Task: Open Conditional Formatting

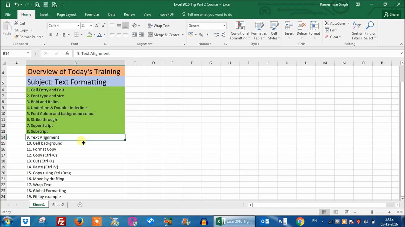Action: coord(240,31)
